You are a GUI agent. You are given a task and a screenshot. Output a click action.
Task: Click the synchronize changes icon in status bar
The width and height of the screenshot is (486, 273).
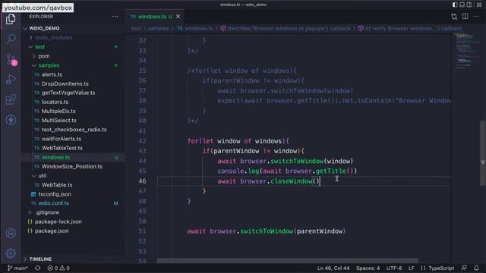pyautogui.click(x=37, y=268)
